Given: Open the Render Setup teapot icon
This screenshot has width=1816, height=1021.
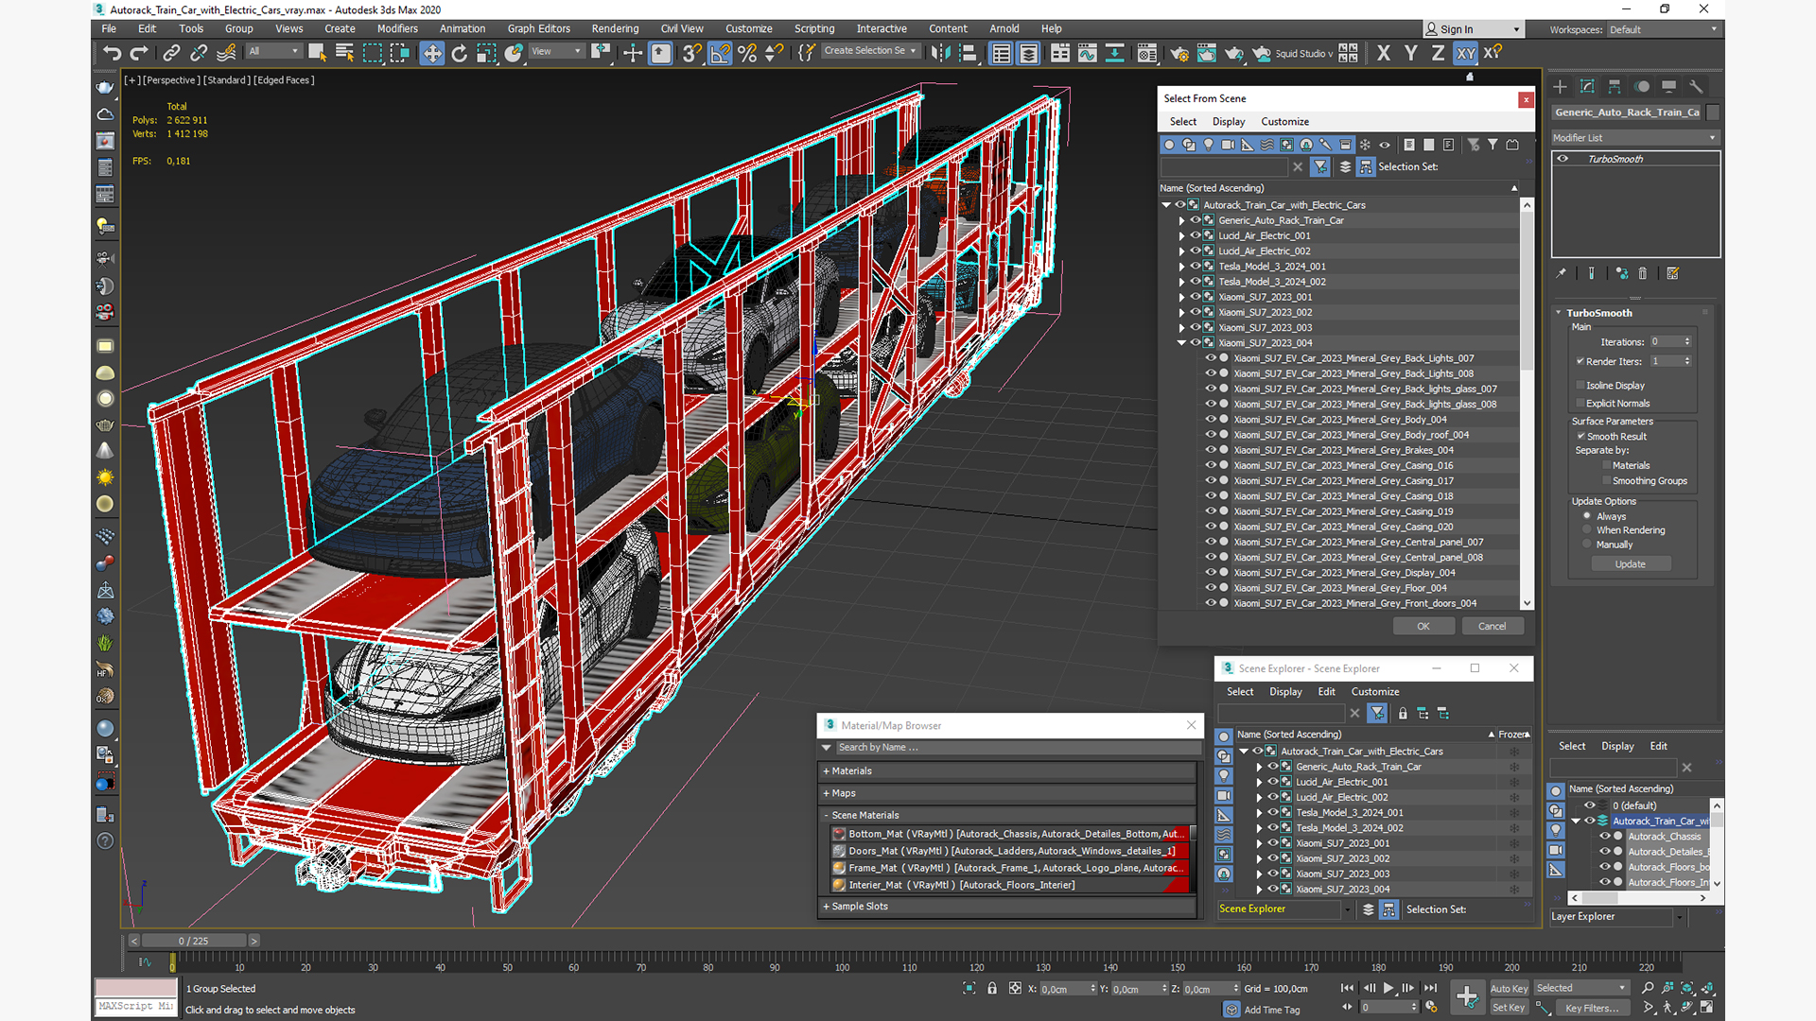Looking at the screenshot, I should coord(1179,53).
